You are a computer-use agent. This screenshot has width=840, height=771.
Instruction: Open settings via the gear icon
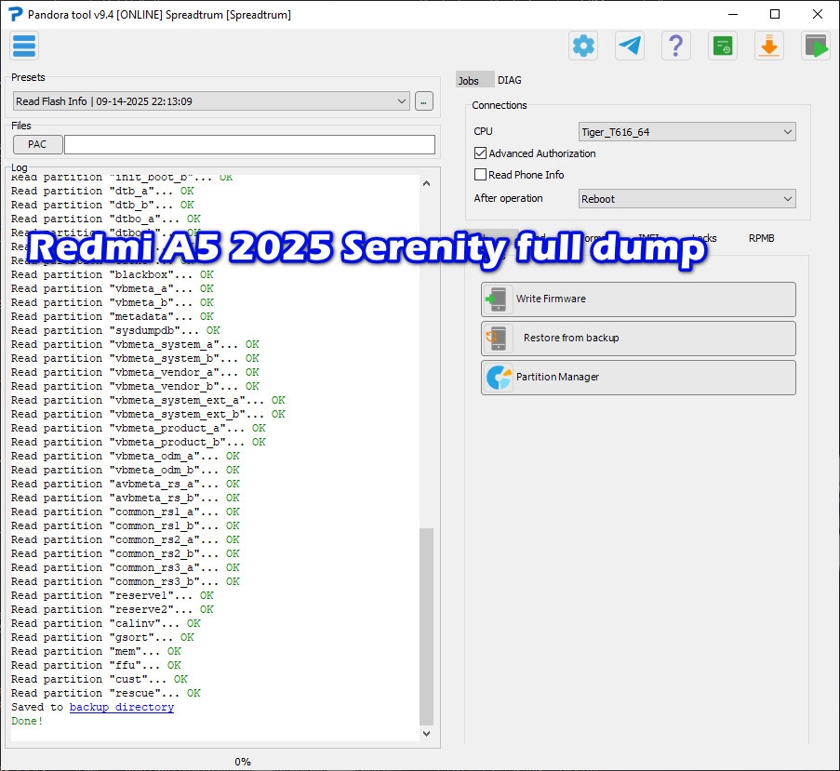click(583, 46)
